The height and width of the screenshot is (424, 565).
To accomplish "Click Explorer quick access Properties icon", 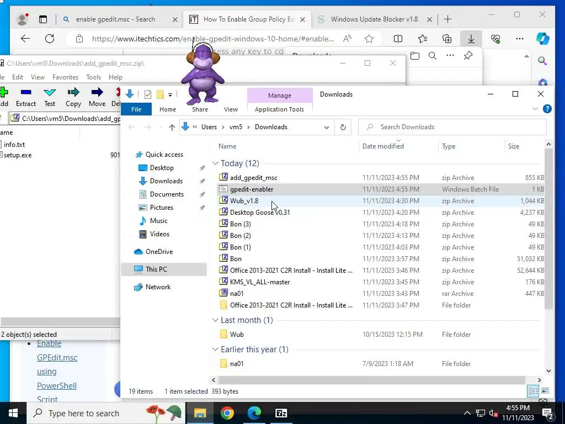I will pyautogui.click(x=148, y=94).
